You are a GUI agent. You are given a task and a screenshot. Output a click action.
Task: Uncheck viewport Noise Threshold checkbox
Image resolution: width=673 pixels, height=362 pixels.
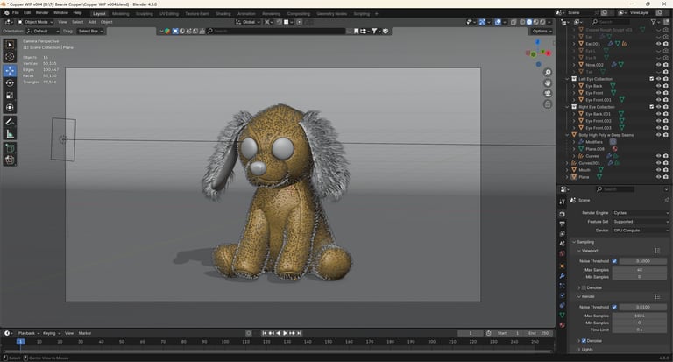[614, 260]
